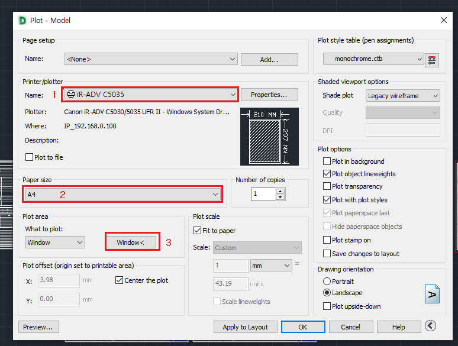Viewport: 458px width, 346px height.
Task: Click the IP_192.168.0.100 location text
Action: [91, 126]
